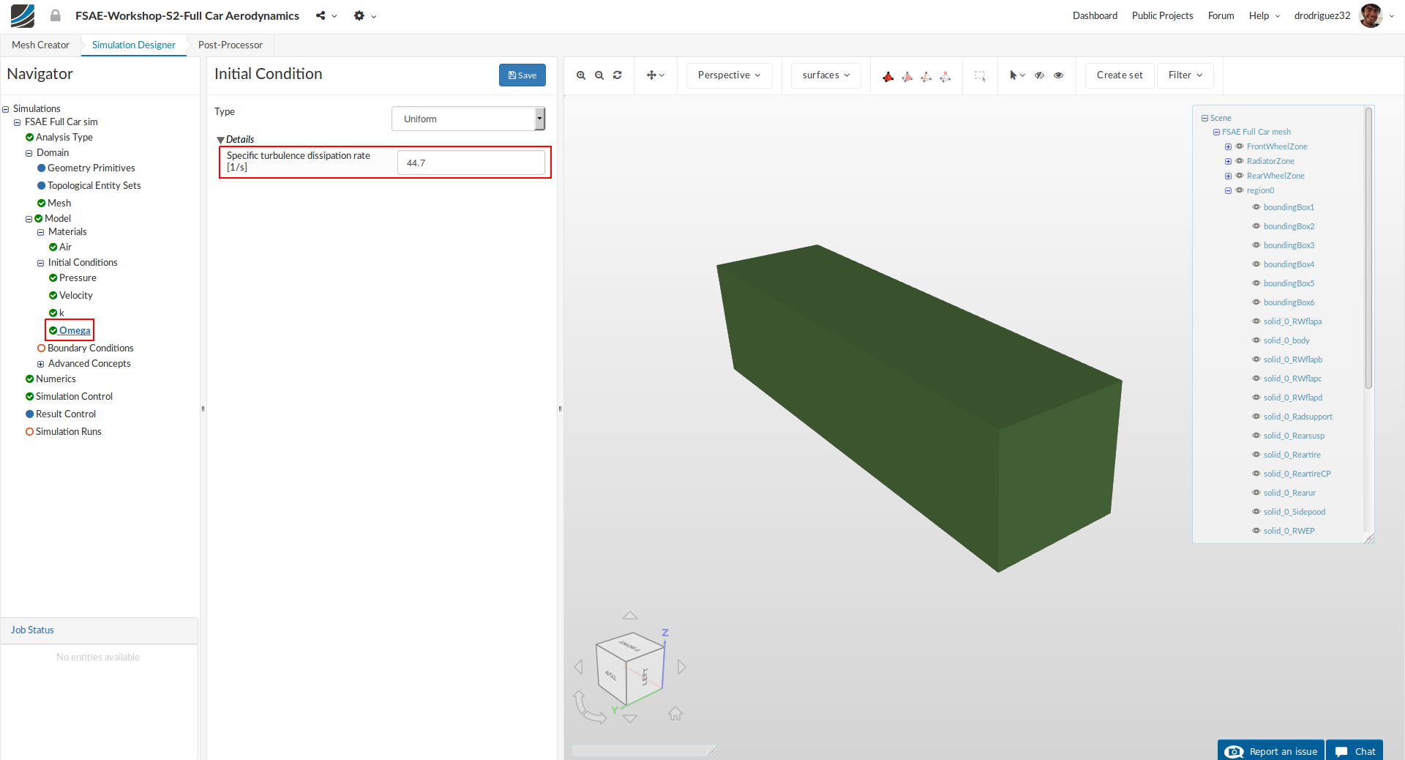Viewport: 1405px width, 760px height.
Task: Save the initial condition
Action: pos(522,75)
